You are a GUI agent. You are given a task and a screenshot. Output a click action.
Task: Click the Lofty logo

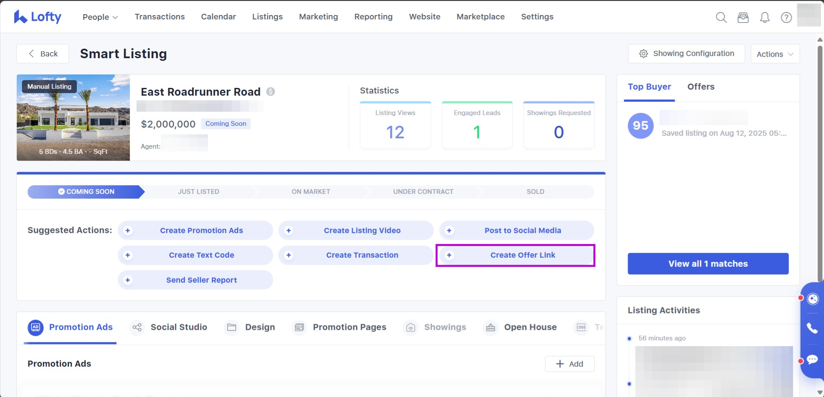(38, 17)
